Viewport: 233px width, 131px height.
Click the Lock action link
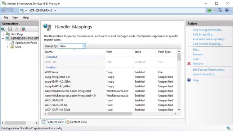point(196,59)
